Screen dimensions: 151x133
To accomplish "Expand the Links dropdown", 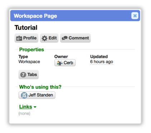I will pos(28,107).
